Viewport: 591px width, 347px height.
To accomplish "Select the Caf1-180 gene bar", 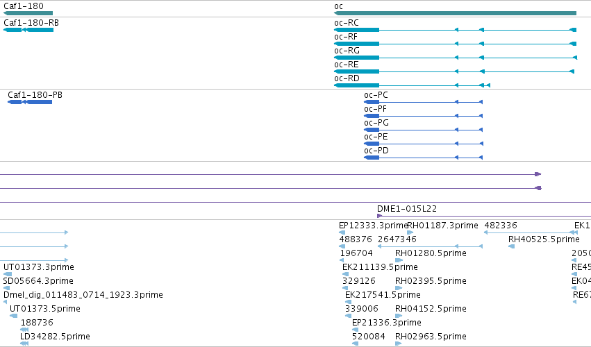I will pos(28,13).
